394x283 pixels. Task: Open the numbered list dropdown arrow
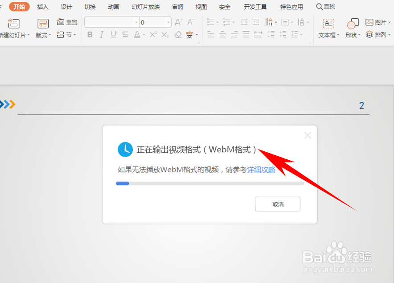234,22
